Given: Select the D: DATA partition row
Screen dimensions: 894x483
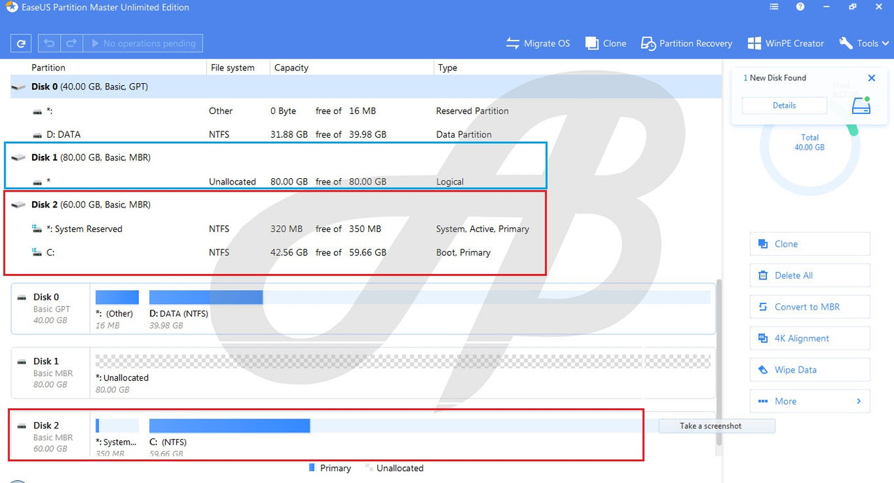Looking at the screenshot, I should pyautogui.click(x=366, y=134).
